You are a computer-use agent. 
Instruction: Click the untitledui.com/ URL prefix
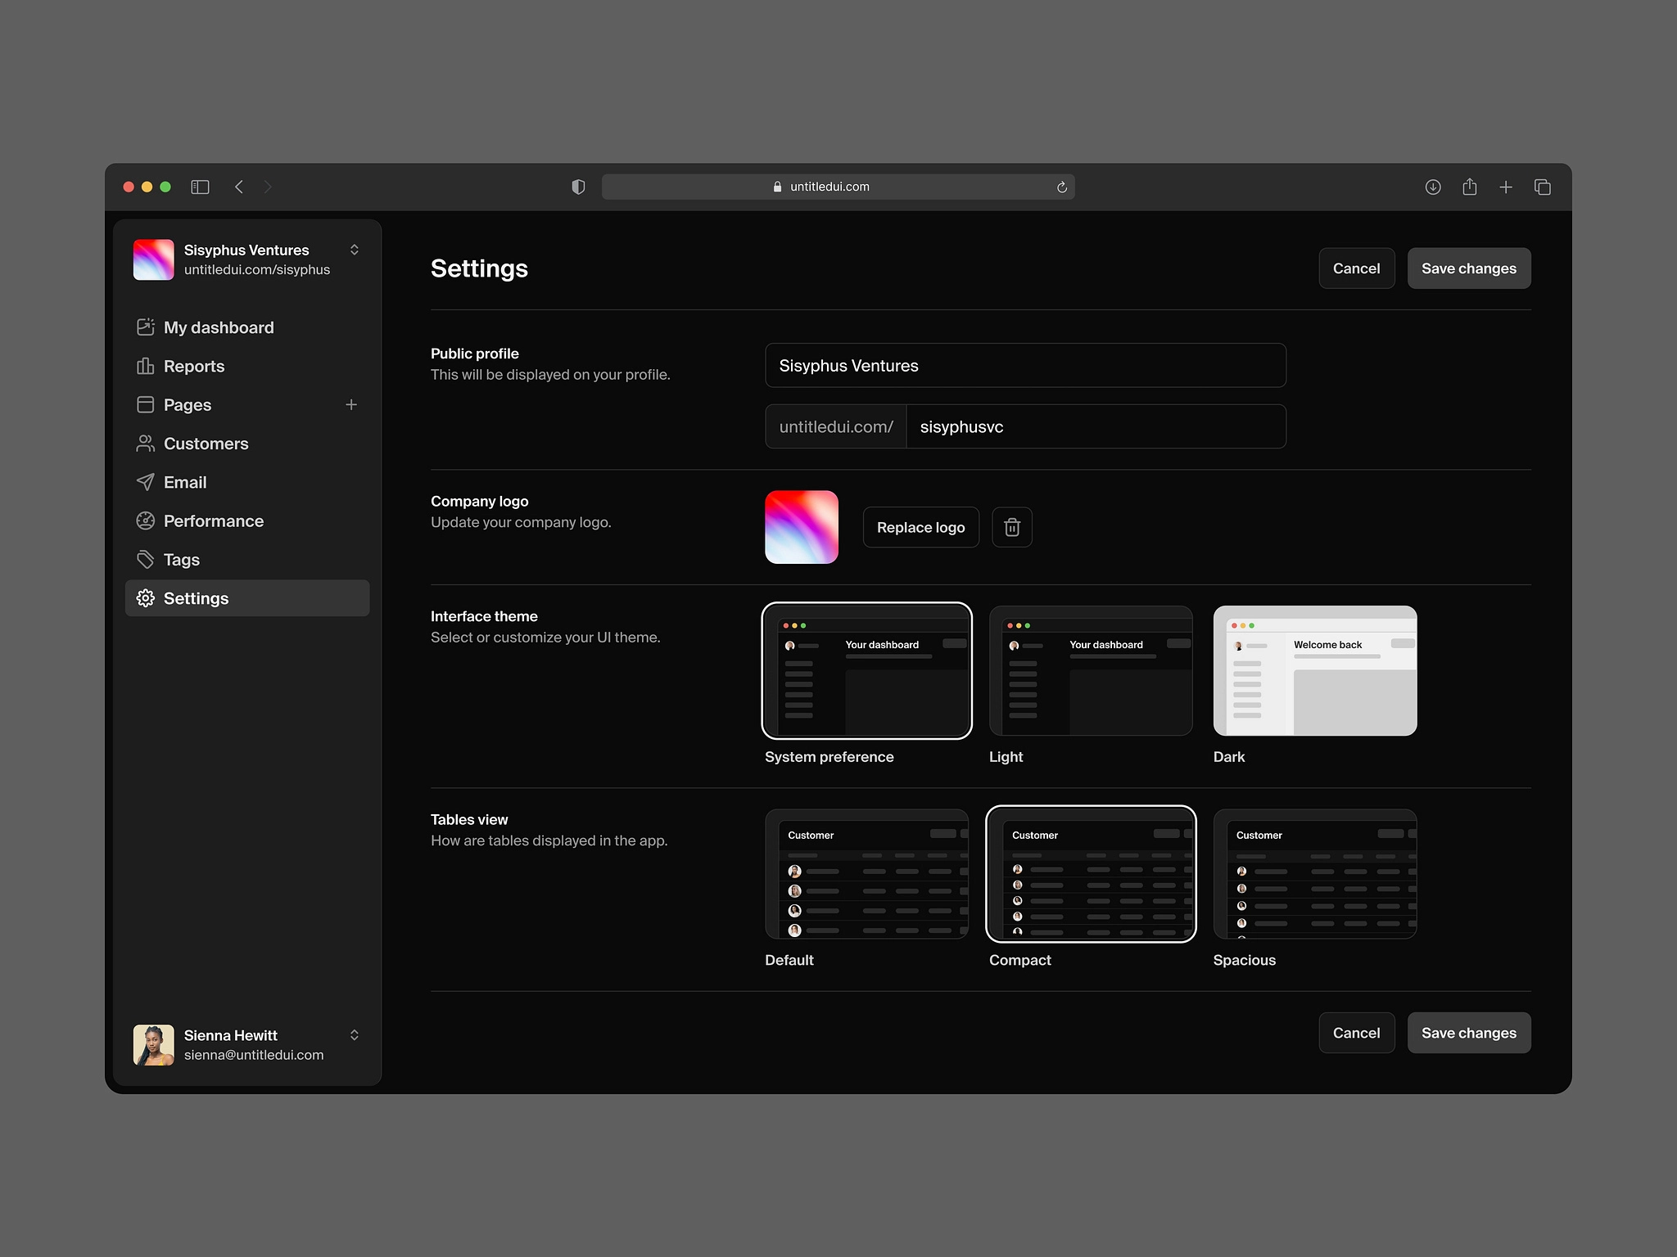[x=836, y=426]
